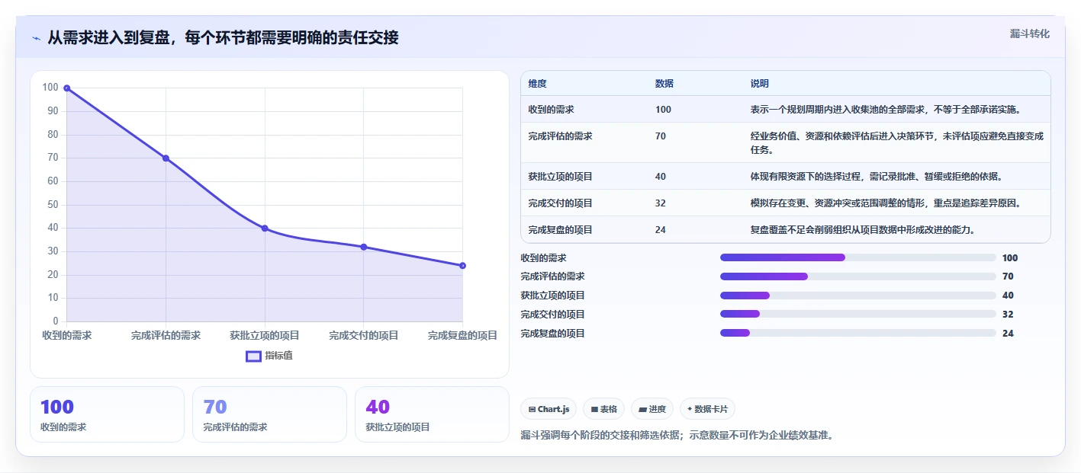Image resolution: width=1081 pixels, height=473 pixels.
Task: Click the sparkle icon in 数据卡片 chip
Action: click(690, 409)
